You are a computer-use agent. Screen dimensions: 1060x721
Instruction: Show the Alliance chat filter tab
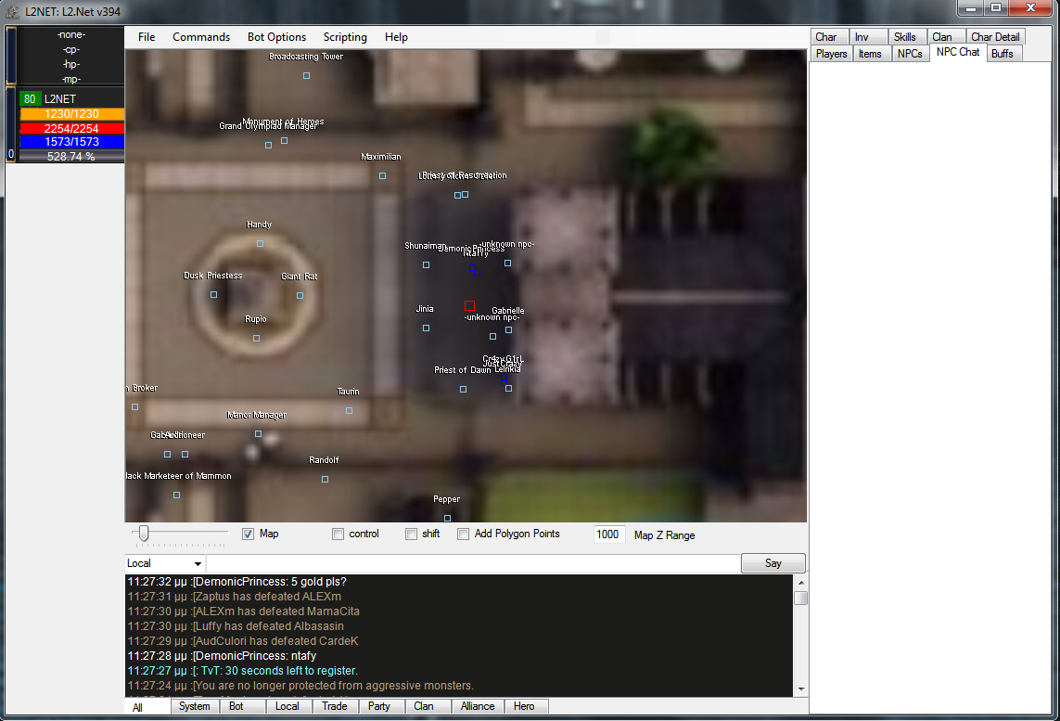pos(478,706)
